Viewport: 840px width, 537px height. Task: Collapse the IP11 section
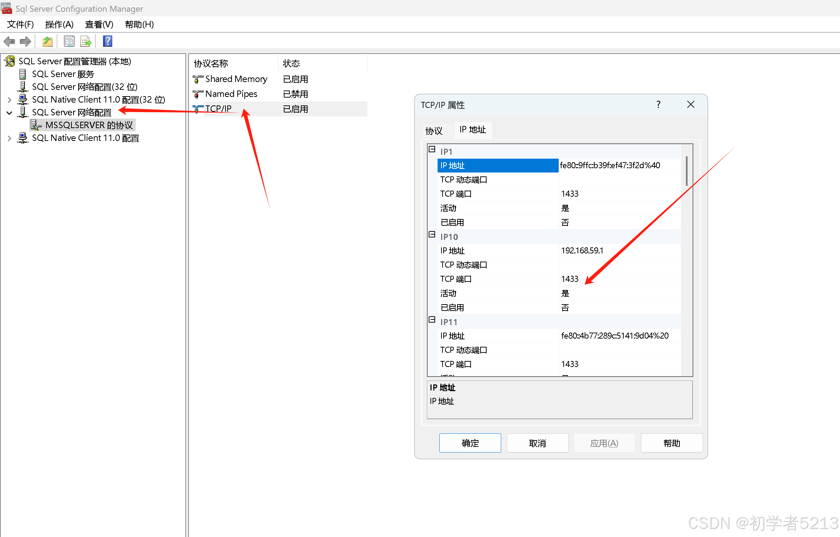pos(432,319)
